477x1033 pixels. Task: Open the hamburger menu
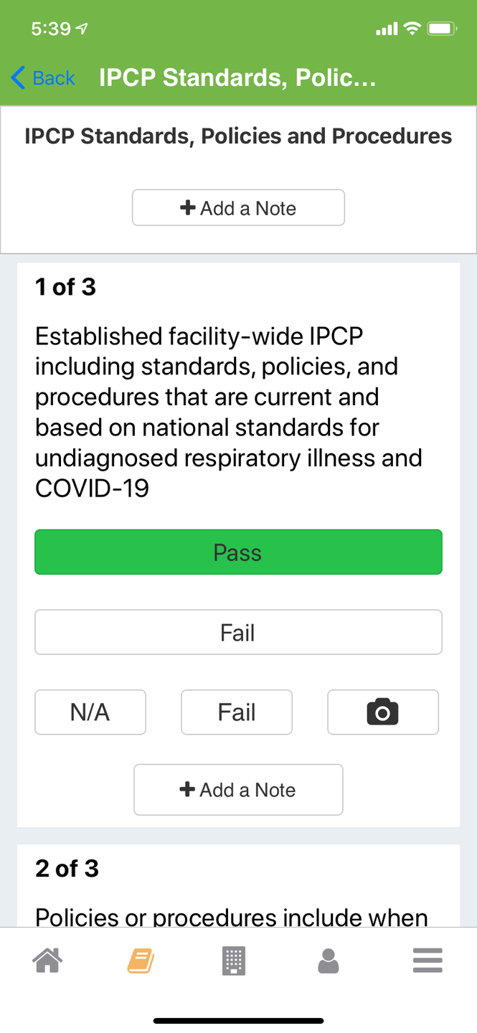coord(428,961)
